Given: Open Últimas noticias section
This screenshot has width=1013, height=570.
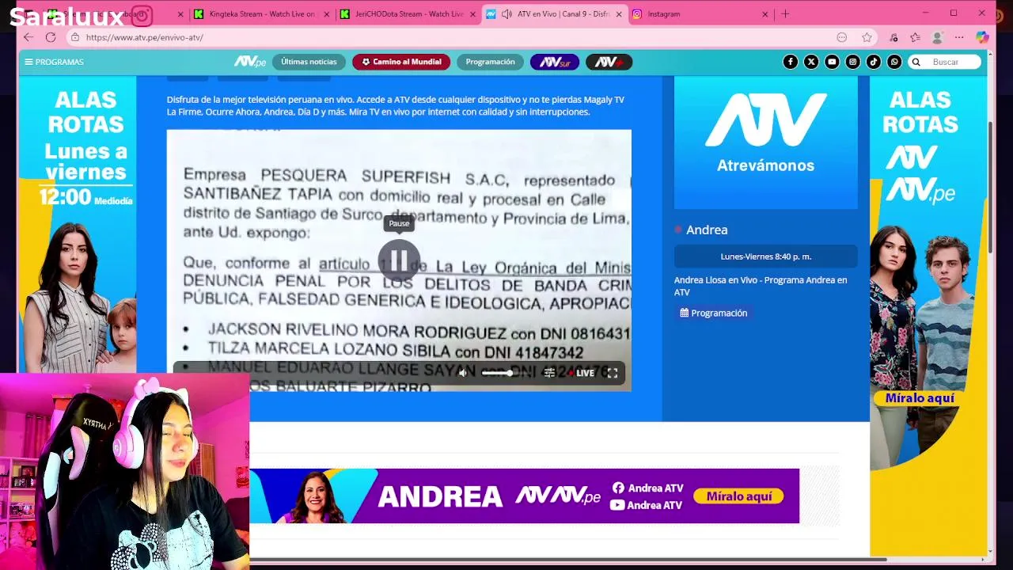Looking at the screenshot, I should [309, 62].
